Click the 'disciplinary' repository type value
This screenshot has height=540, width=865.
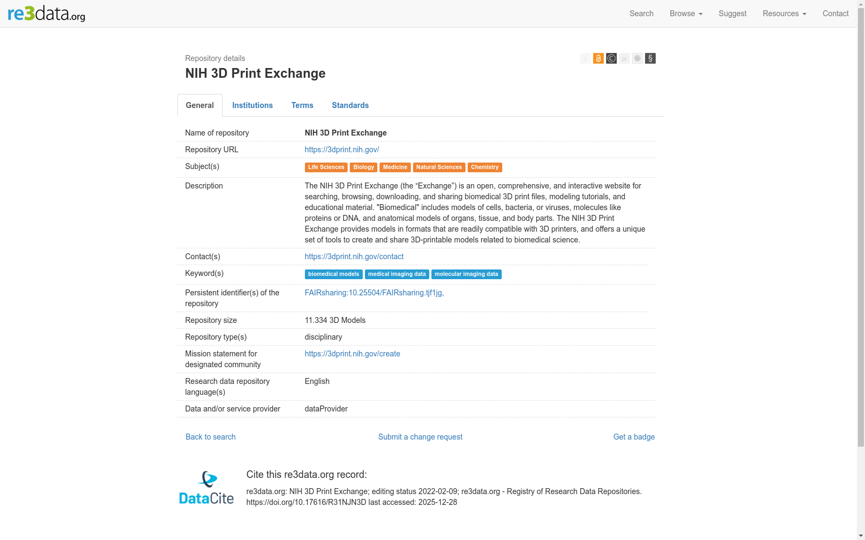click(x=323, y=337)
